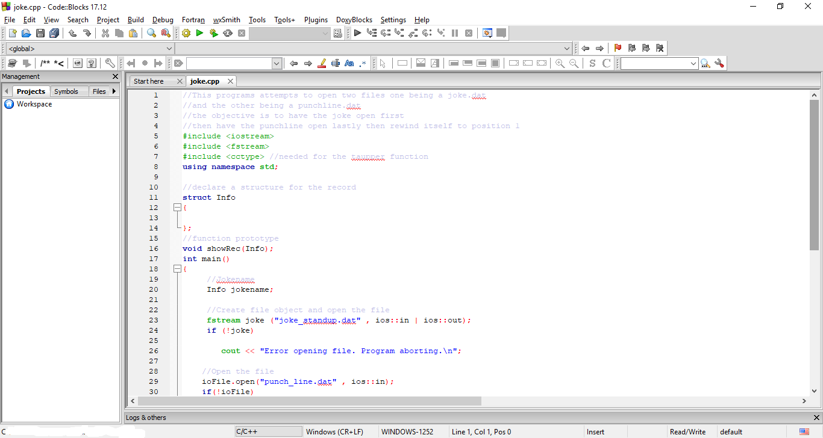
Task: Toggle the highlight search results option
Action: click(322, 63)
